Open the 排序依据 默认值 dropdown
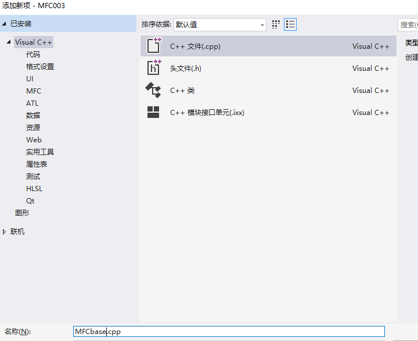Viewport: 418px width, 341px height. [220, 25]
